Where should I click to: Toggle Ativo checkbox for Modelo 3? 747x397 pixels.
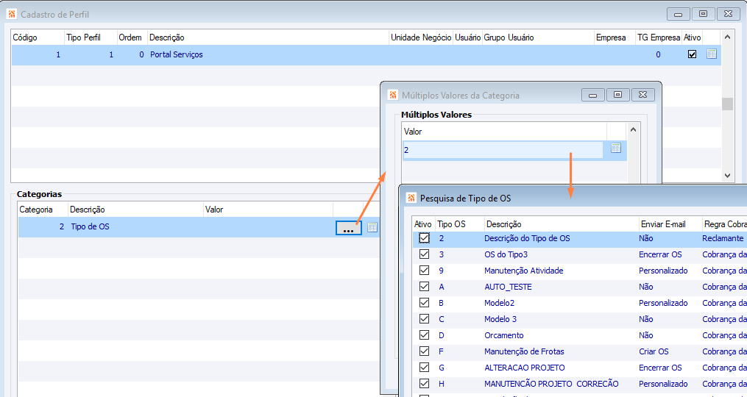coord(424,319)
